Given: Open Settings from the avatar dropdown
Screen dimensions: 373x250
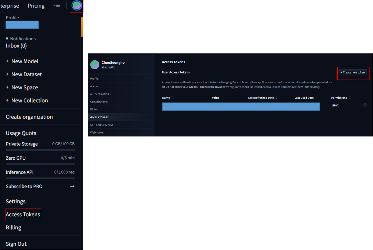Looking at the screenshot, I should click(16, 202).
